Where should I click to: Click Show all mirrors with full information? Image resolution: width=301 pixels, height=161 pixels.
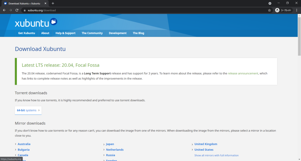(216, 155)
